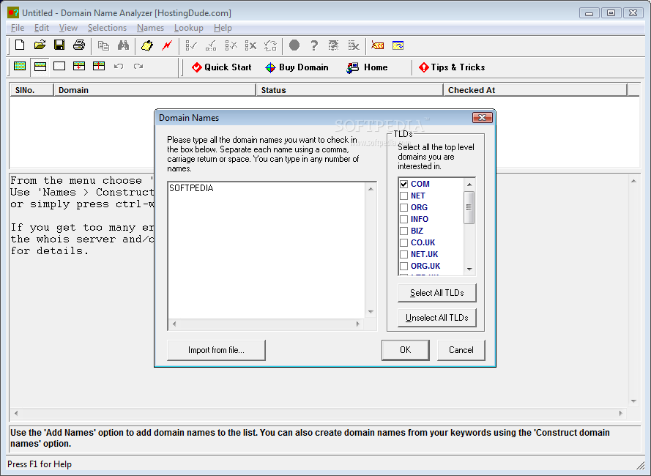Click the Checked At column header
This screenshot has width=651, height=476.
(x=535, y=90)
